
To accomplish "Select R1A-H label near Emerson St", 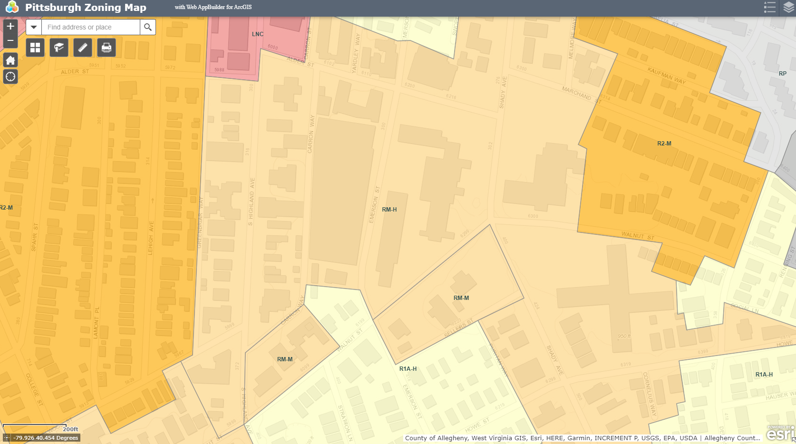I will (408, 369).
